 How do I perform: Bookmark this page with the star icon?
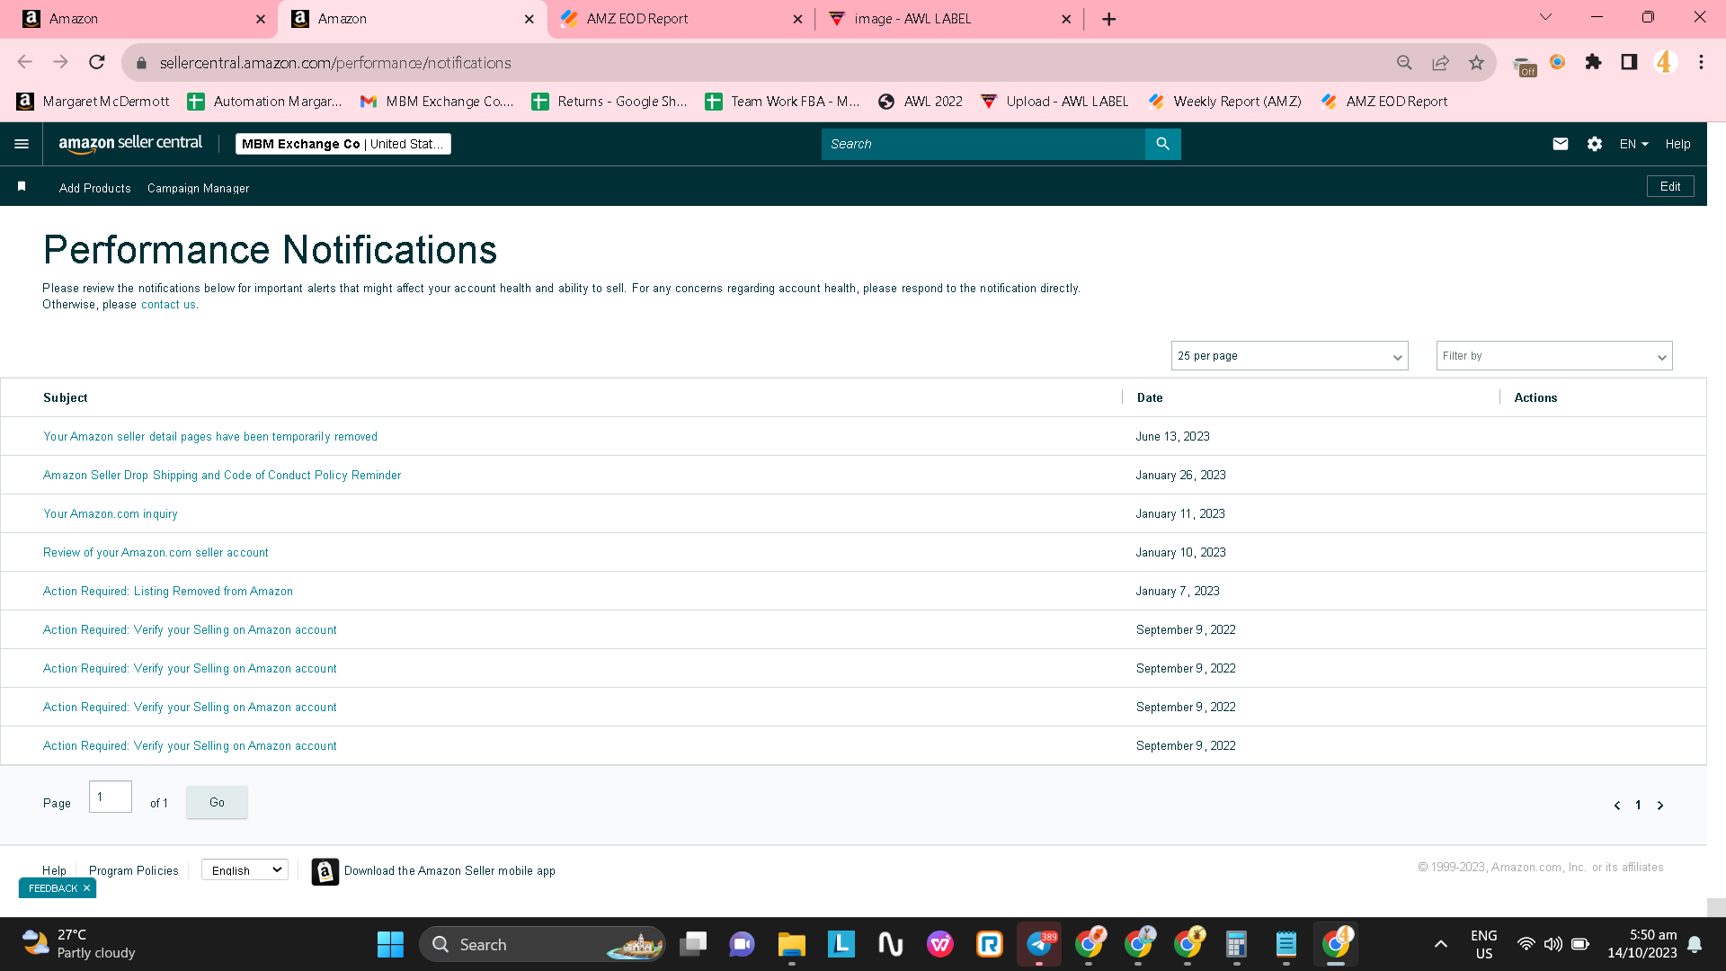(x=1476, y=62)
